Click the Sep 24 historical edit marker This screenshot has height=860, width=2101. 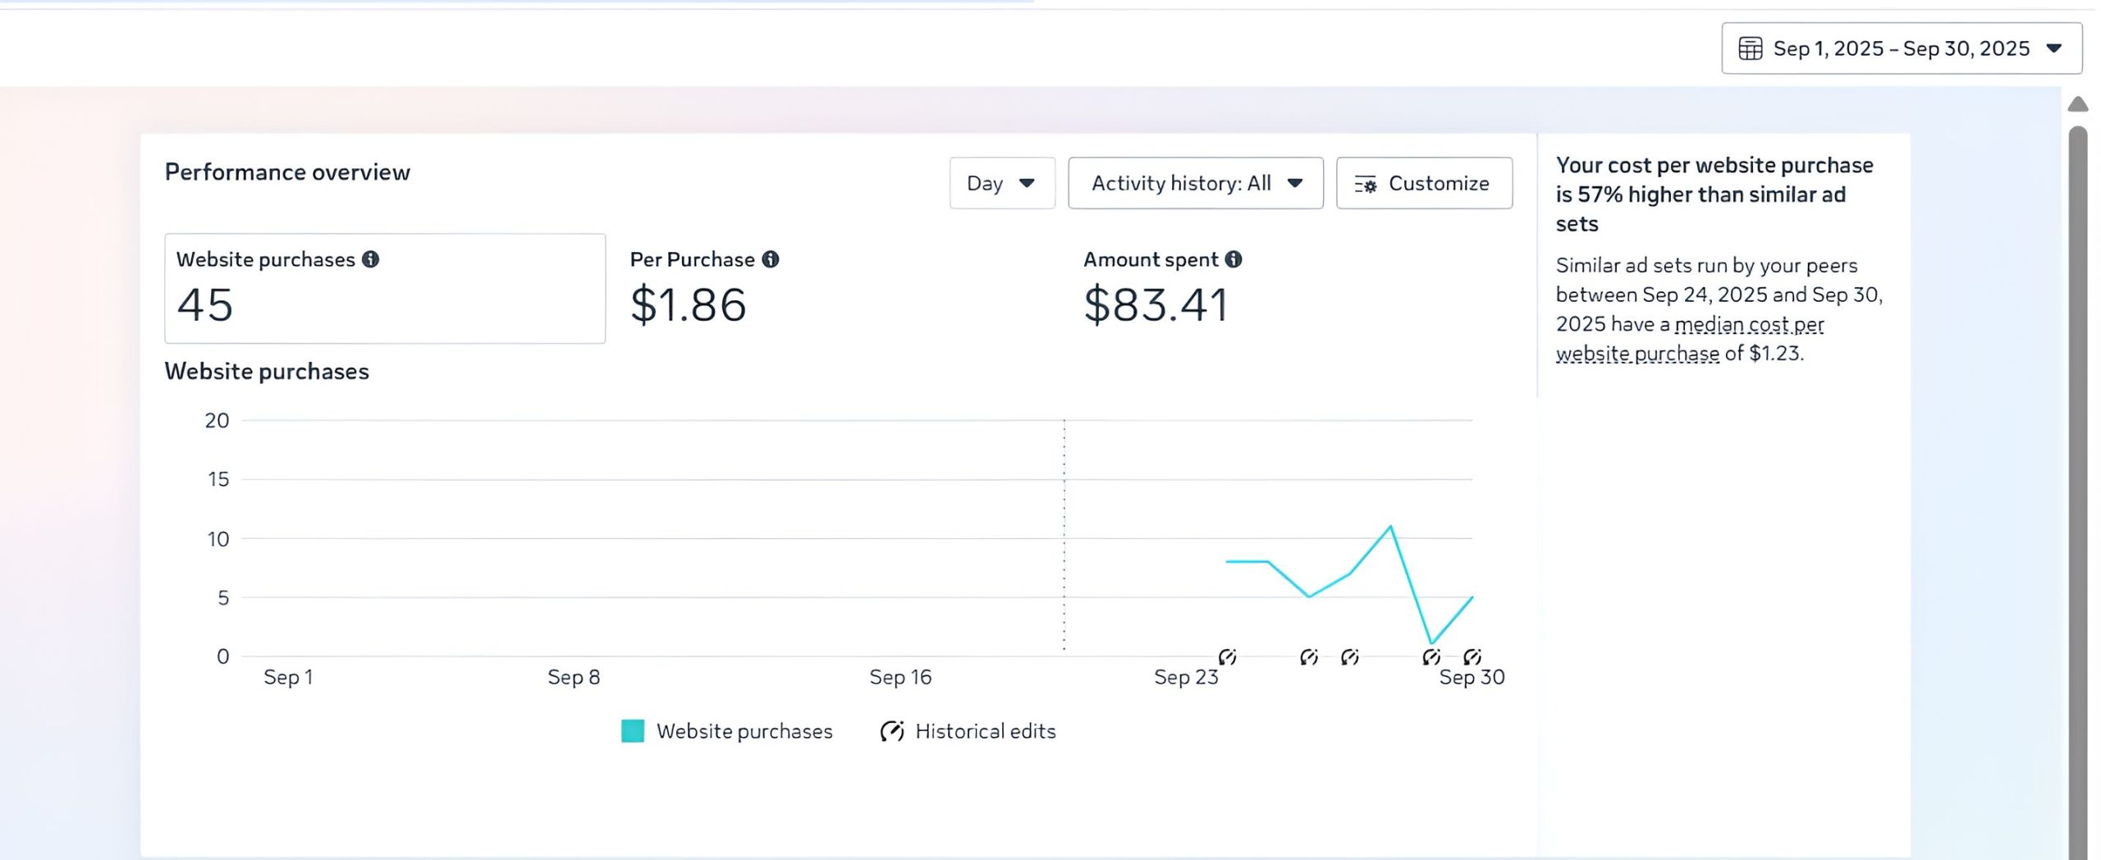(x=1227, y=656)
